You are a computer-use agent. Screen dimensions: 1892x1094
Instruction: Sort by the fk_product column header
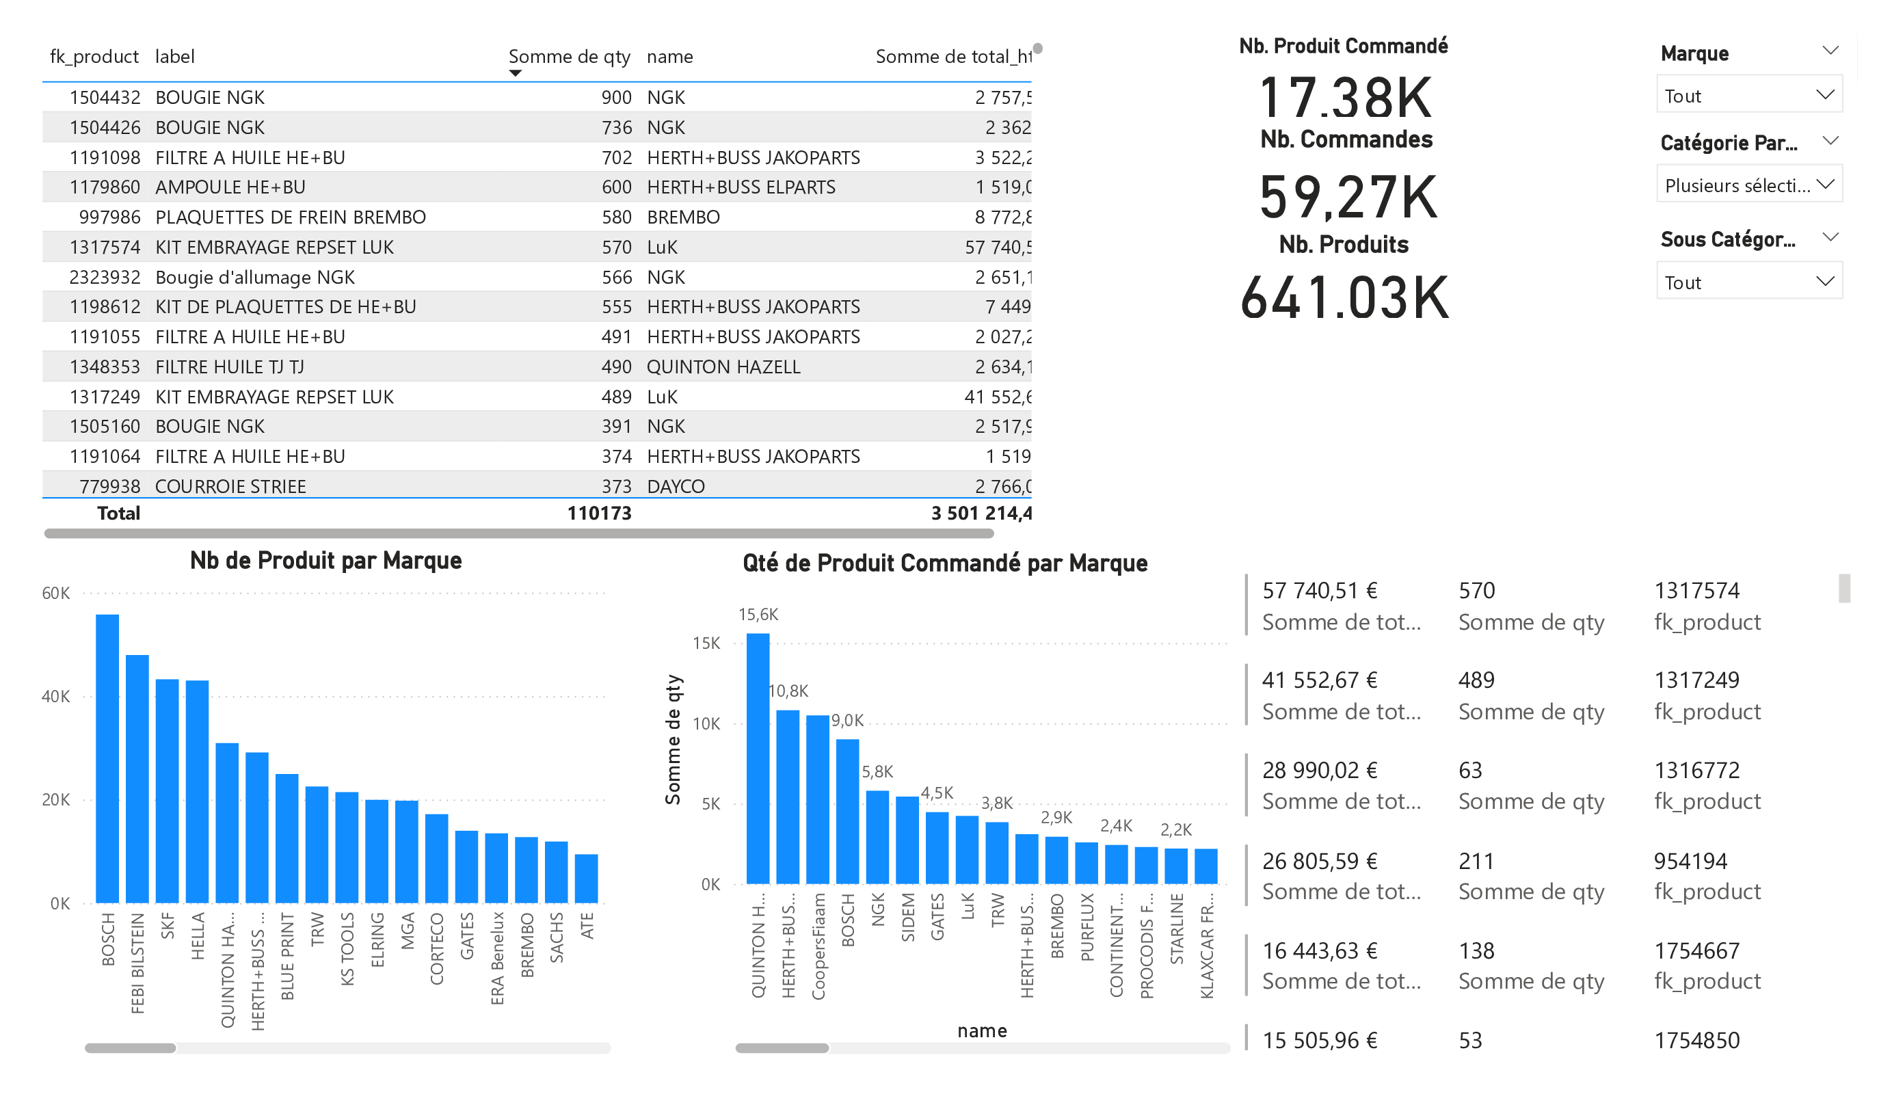click(x=94, y=56)
